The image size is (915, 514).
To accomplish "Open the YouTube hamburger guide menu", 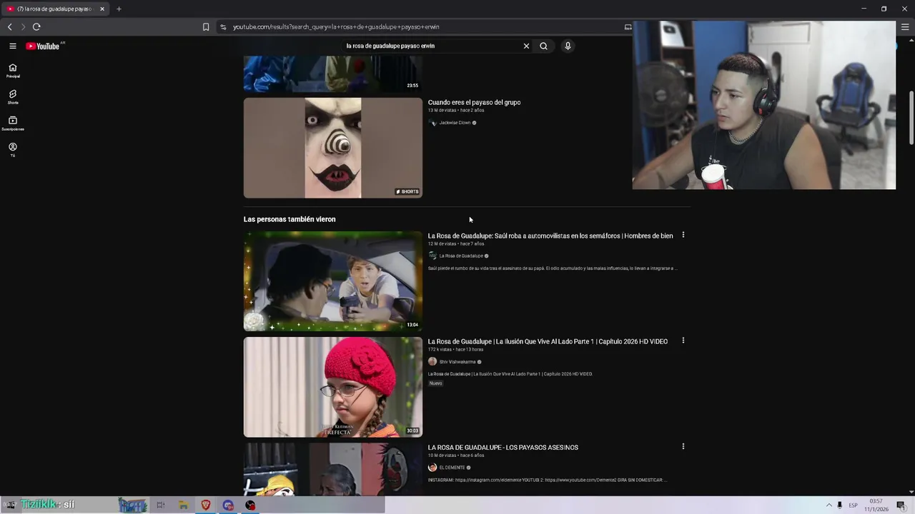I will point(12,46).
